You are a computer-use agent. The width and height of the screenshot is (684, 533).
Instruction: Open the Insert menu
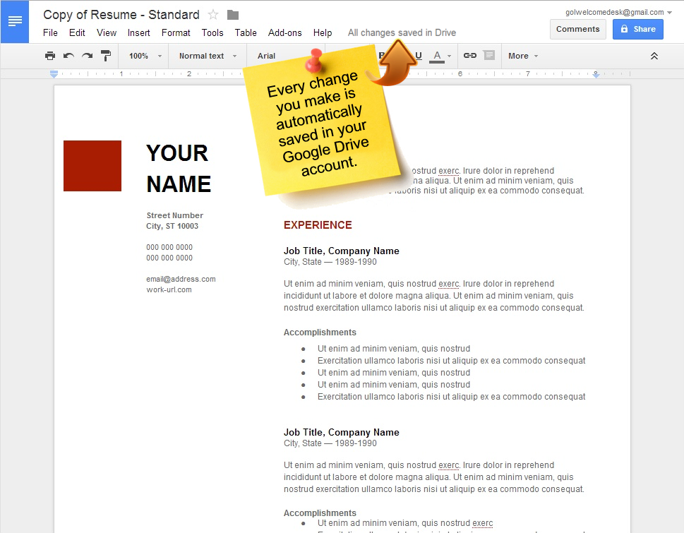pyautogui.click(x=138, y=32)
